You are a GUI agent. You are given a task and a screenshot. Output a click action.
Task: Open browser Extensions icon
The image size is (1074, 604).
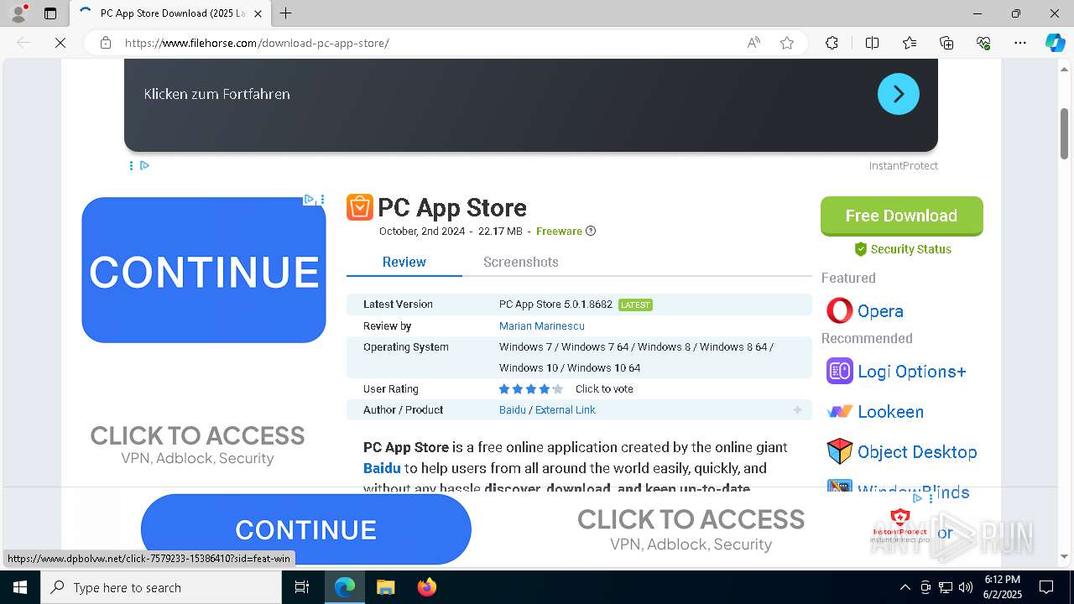(832, 43)
